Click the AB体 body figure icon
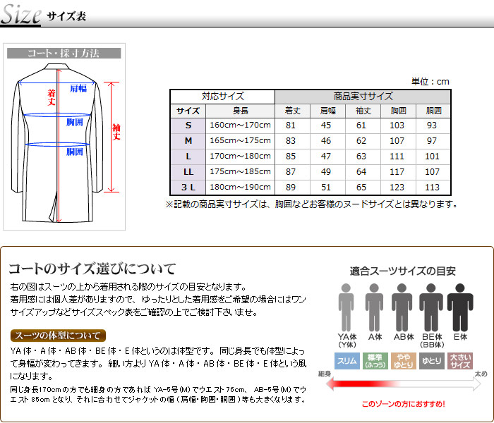Screen dimensions: 494x423 (402, 307)
